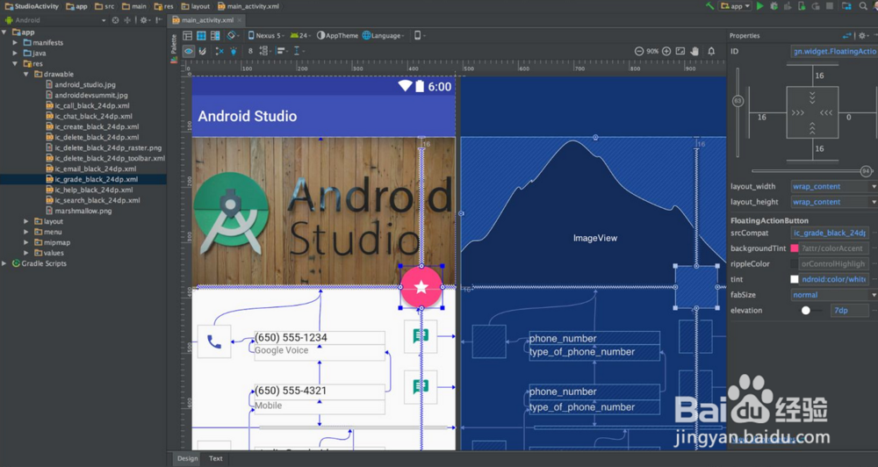The image size is (878, 467).
Task: Open the Android project view dropdown
Action: [54, 20]
